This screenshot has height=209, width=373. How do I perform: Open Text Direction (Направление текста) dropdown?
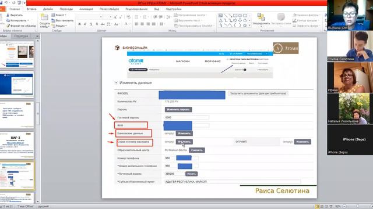point(191,15)
